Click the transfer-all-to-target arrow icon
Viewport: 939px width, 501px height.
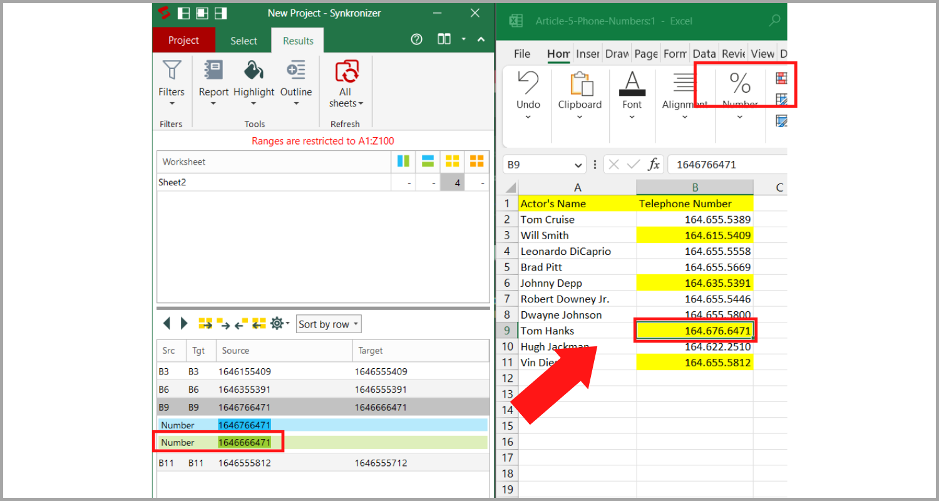coord(205,323)
